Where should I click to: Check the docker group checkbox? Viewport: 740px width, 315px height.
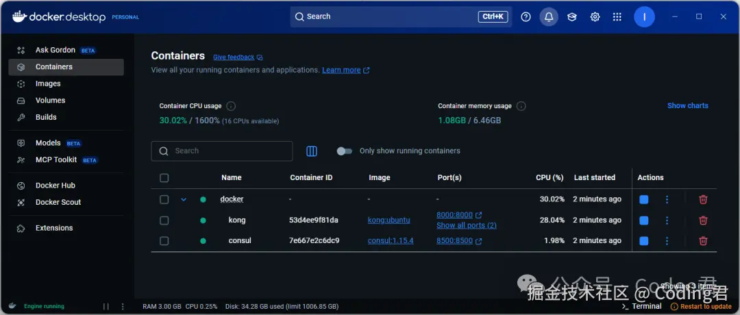164,199
